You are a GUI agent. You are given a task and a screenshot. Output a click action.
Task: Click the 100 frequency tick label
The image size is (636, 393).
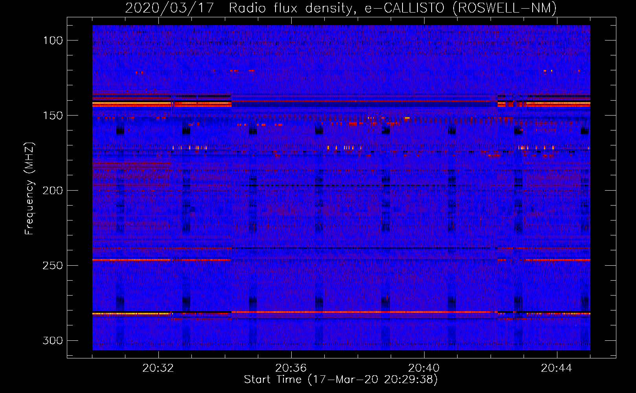point(53,40)
